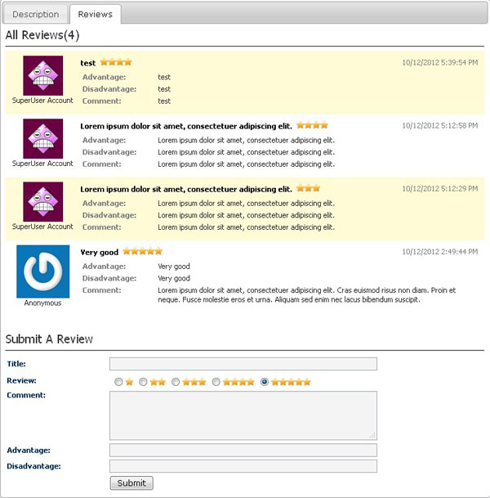Click the avatar on the 'test' review
Screen dimensions: 490x498
click(42, 75)
